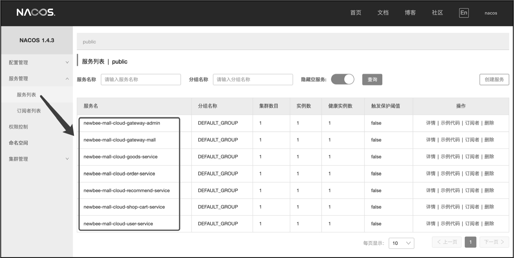514x258 pixels.
Task: Open 文档 in the top navigation
Action: click(383, 13)
